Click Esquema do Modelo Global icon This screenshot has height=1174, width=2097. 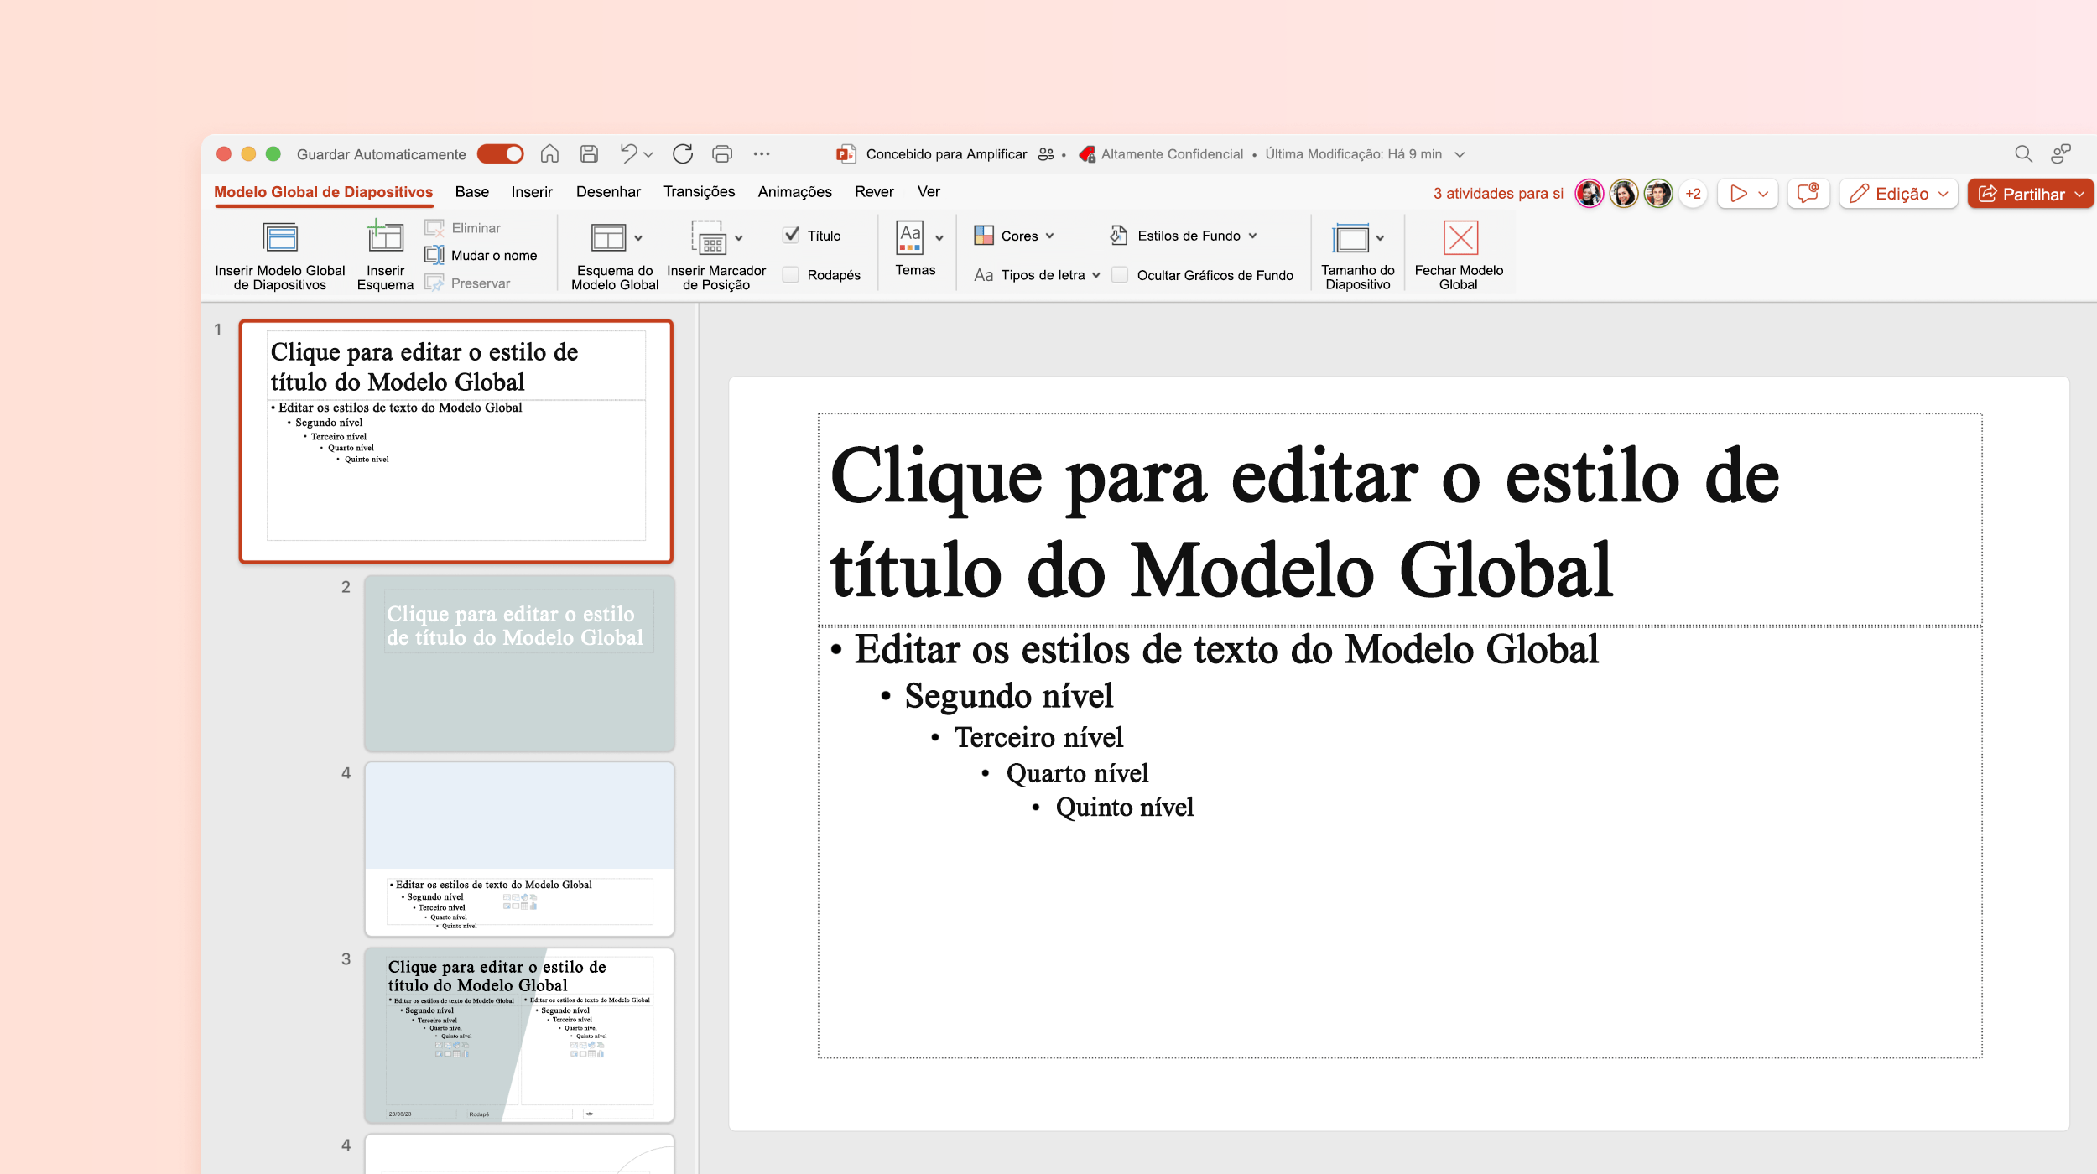click(607, 237)
